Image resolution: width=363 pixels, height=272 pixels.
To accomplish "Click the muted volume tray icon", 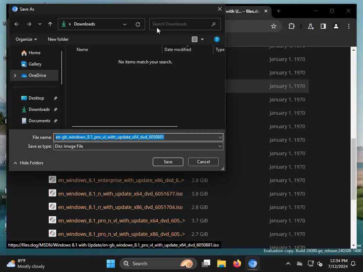I will (x=320, y=263).
